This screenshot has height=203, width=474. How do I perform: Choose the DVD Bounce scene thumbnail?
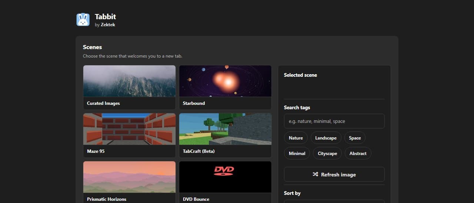pyautogui.click(x=225, y=177)
